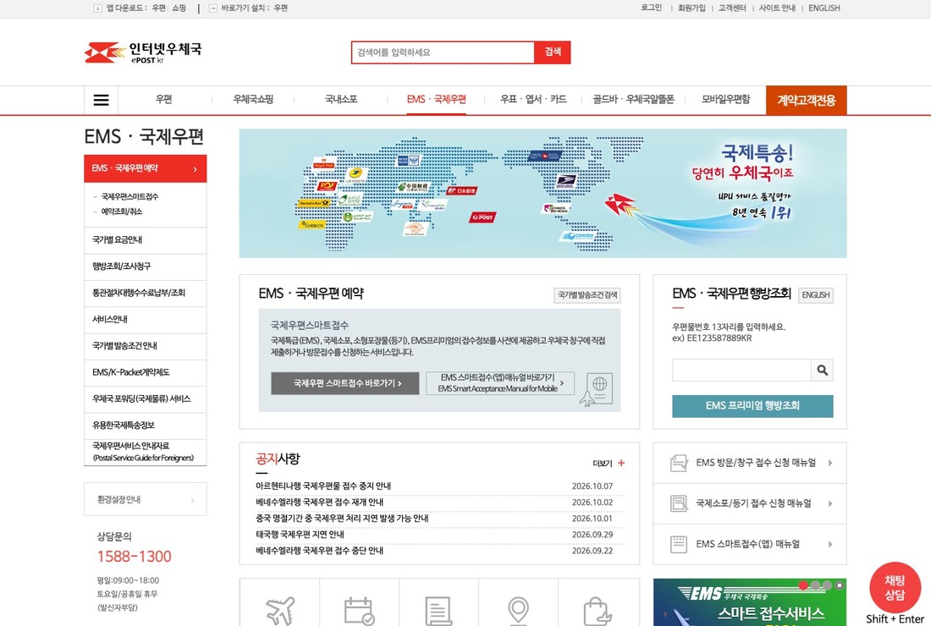Click the red 검색 search button
This screenshot has height=626, width=931.
pyautogui.click(x=553, y=52)
